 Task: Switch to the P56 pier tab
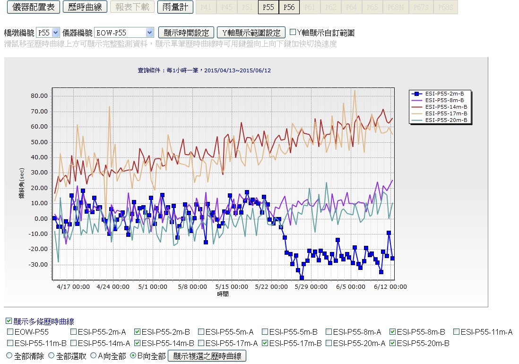[289, 7]
